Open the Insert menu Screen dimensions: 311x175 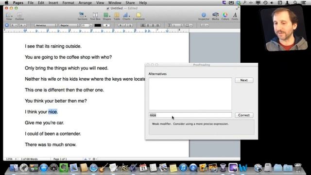click(x=53, y=3)
